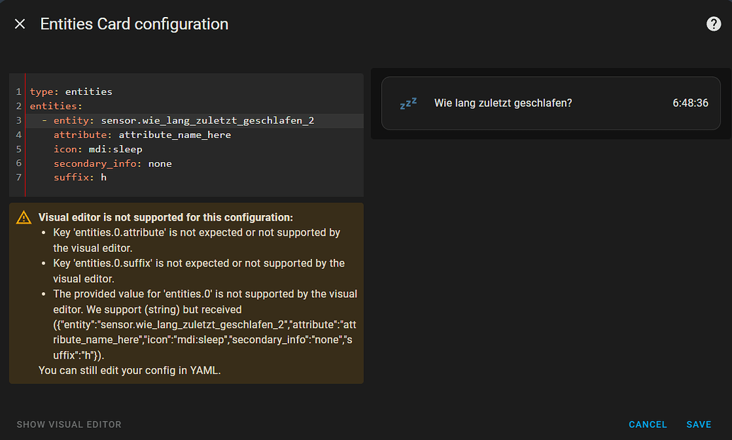
Task: Click the 6:48:36 sensor value
Action: click(x=690, y=103)
